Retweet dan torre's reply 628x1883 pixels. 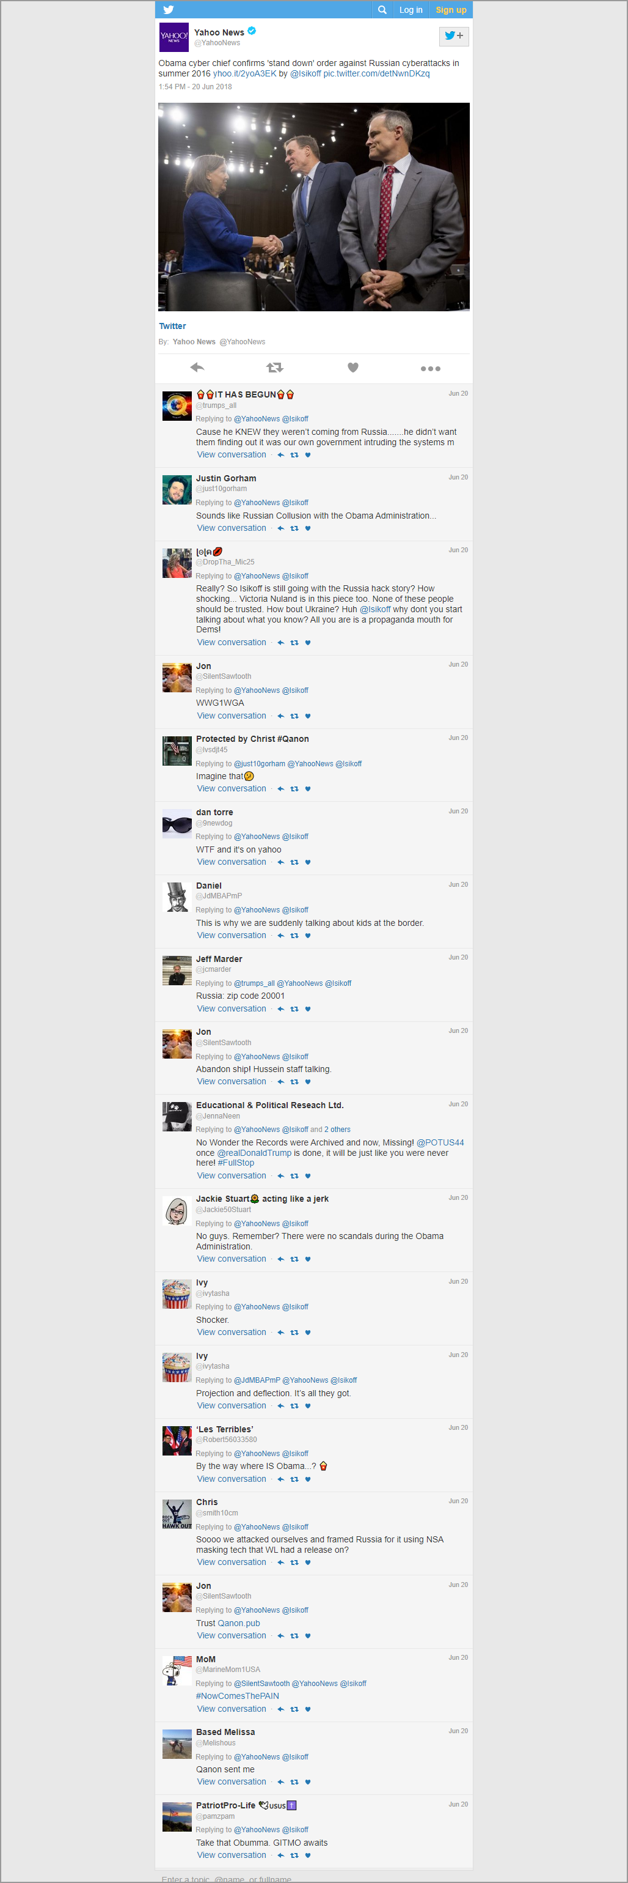[294, 862]
